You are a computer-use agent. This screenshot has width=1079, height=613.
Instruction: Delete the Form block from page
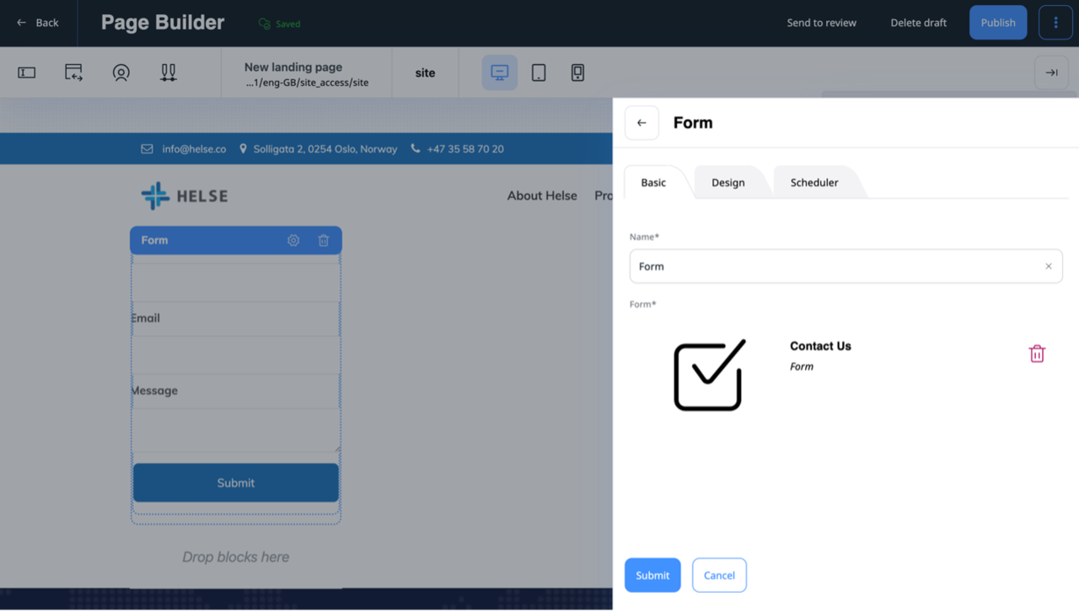coord(324,240)
